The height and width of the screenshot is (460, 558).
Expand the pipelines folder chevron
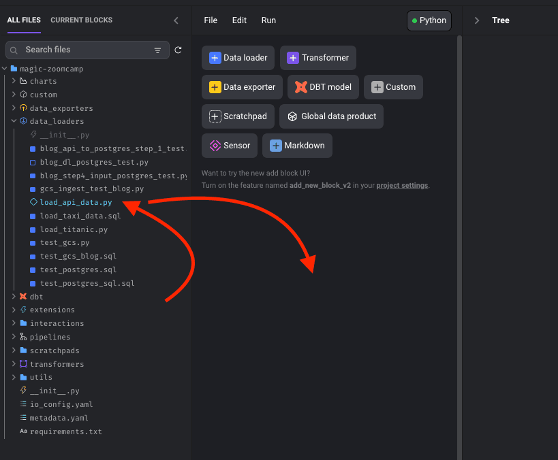pos(14,337)
